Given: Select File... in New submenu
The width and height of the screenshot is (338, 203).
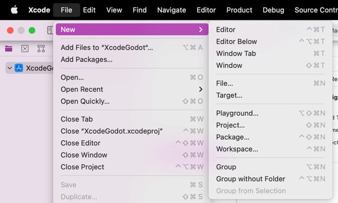Looking at the screenshot, I should [270, 83].
